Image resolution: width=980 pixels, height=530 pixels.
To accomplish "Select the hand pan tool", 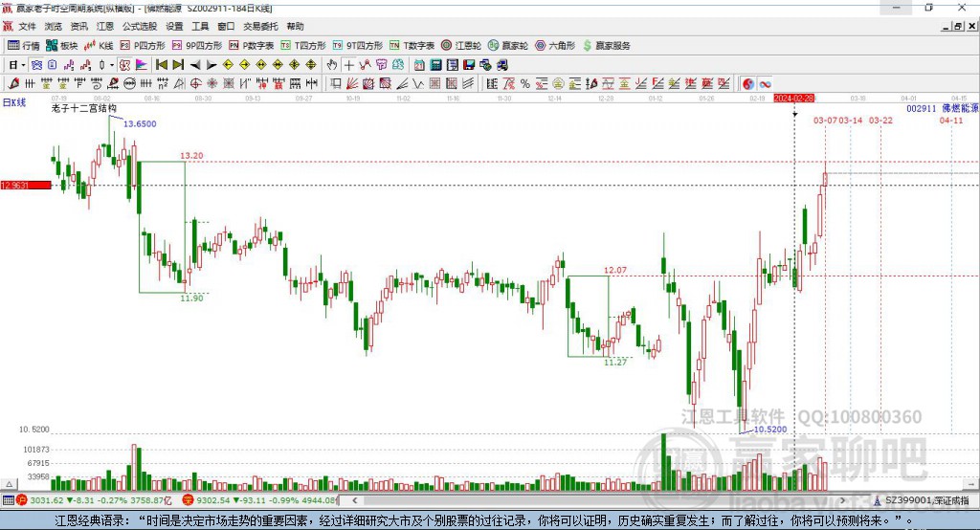I will click(332, 64).
